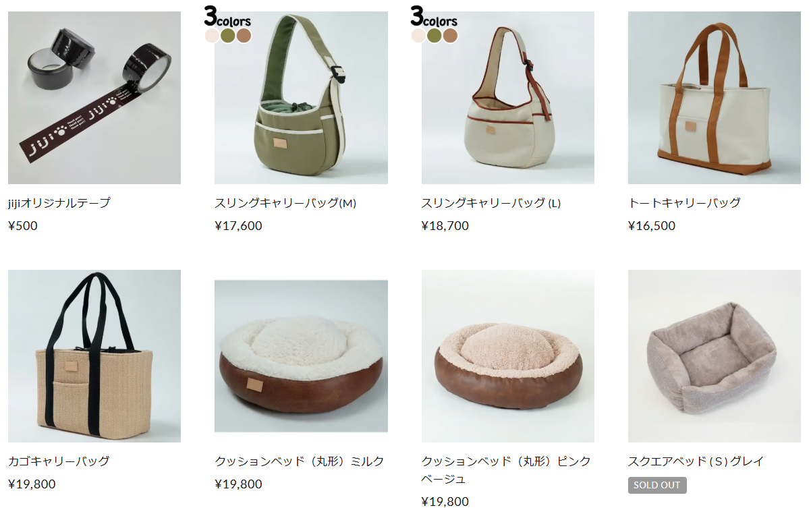Screen dimensions: 811x514
Task: Open the woven basket carry bag image
Action: (x=94, y=356)
